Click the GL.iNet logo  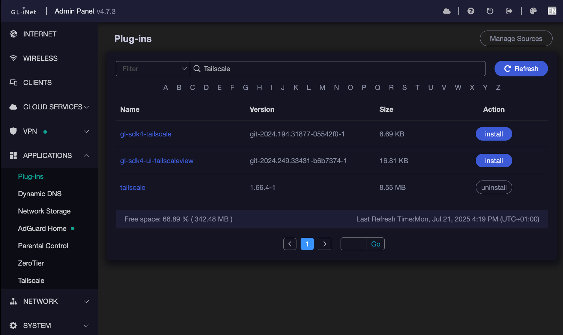click(23, 11)
